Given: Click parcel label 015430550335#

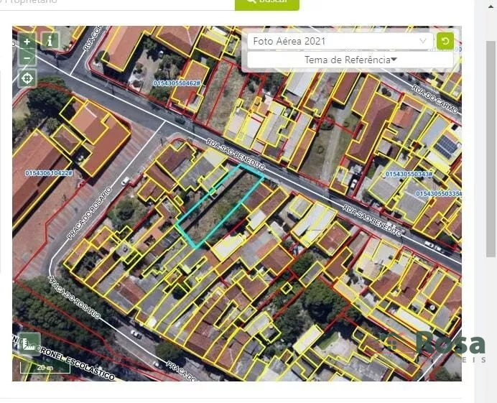Looking at the screenshot, I should (x=439, y=193).
